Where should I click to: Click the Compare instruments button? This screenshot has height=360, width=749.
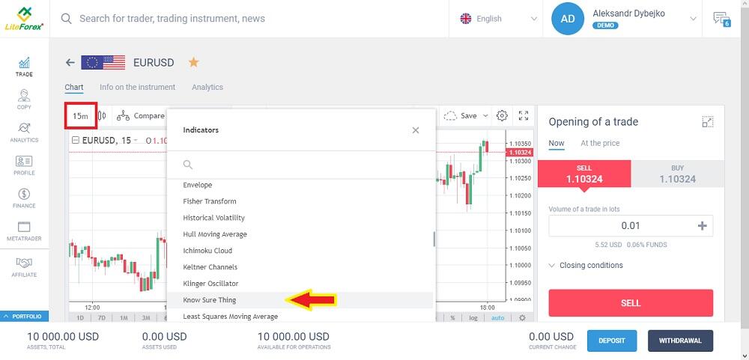point(141,115)
